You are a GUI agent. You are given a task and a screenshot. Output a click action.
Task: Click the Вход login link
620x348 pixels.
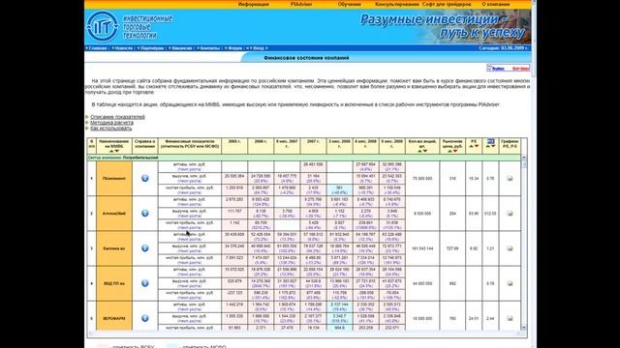click(x=259, y=48)
